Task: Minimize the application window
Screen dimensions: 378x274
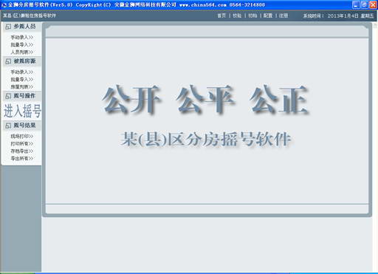Action: [x=356, y=4]
